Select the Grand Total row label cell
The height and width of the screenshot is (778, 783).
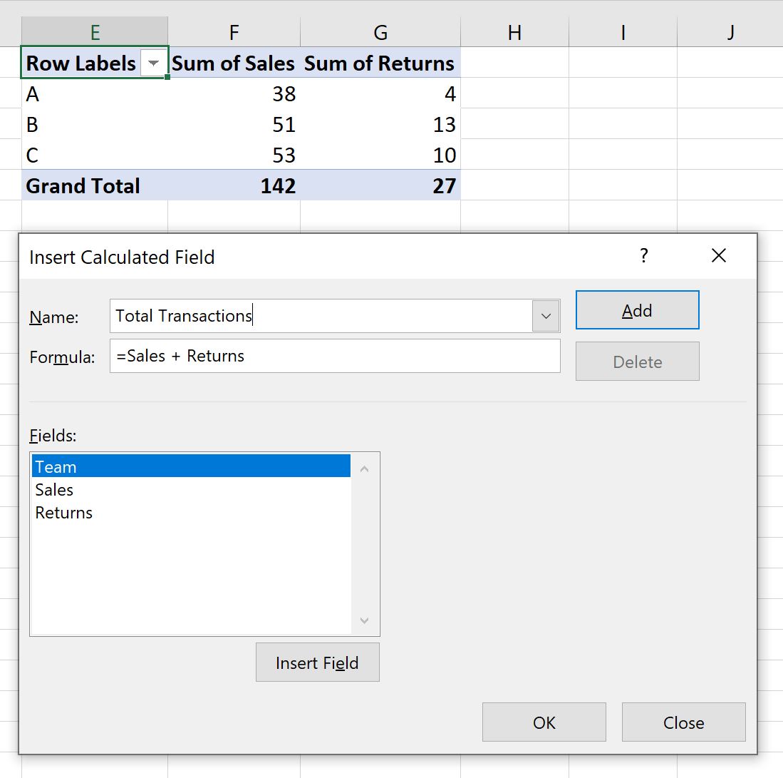[x=82, y=185]
